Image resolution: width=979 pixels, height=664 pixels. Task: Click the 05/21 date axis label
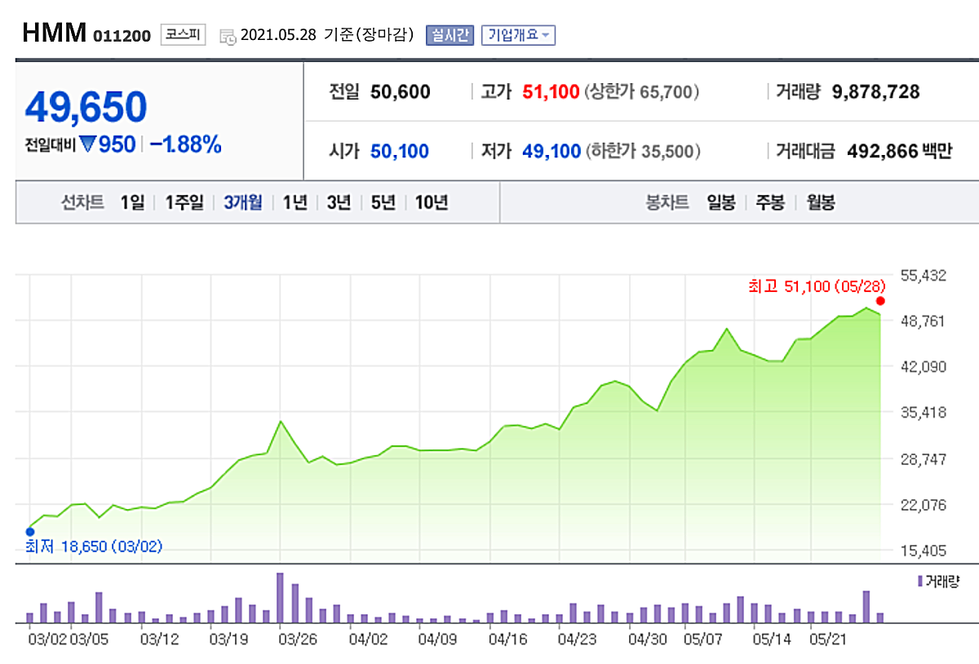[827, 639]
